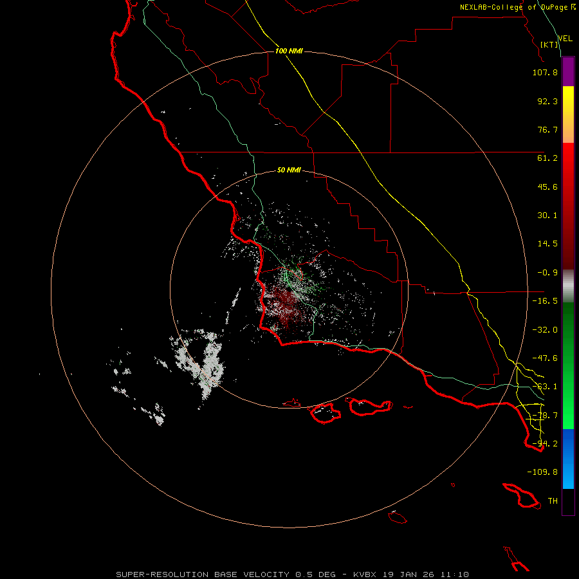The width and height of the screenshot is (579, 579).
Task: Click the TH legend label
Action: (553, 501)
